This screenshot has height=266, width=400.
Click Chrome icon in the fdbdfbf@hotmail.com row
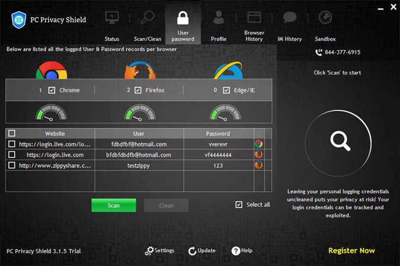(x=259, y=144)
